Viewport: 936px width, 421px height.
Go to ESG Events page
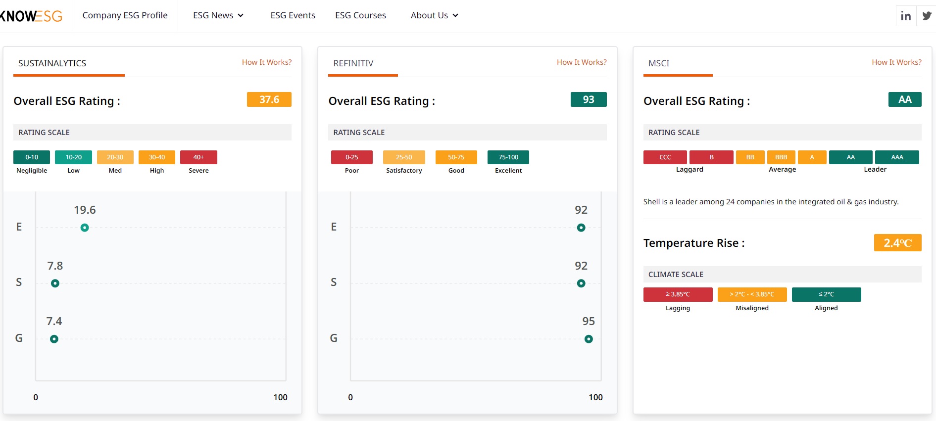click(x=293, y=15)
